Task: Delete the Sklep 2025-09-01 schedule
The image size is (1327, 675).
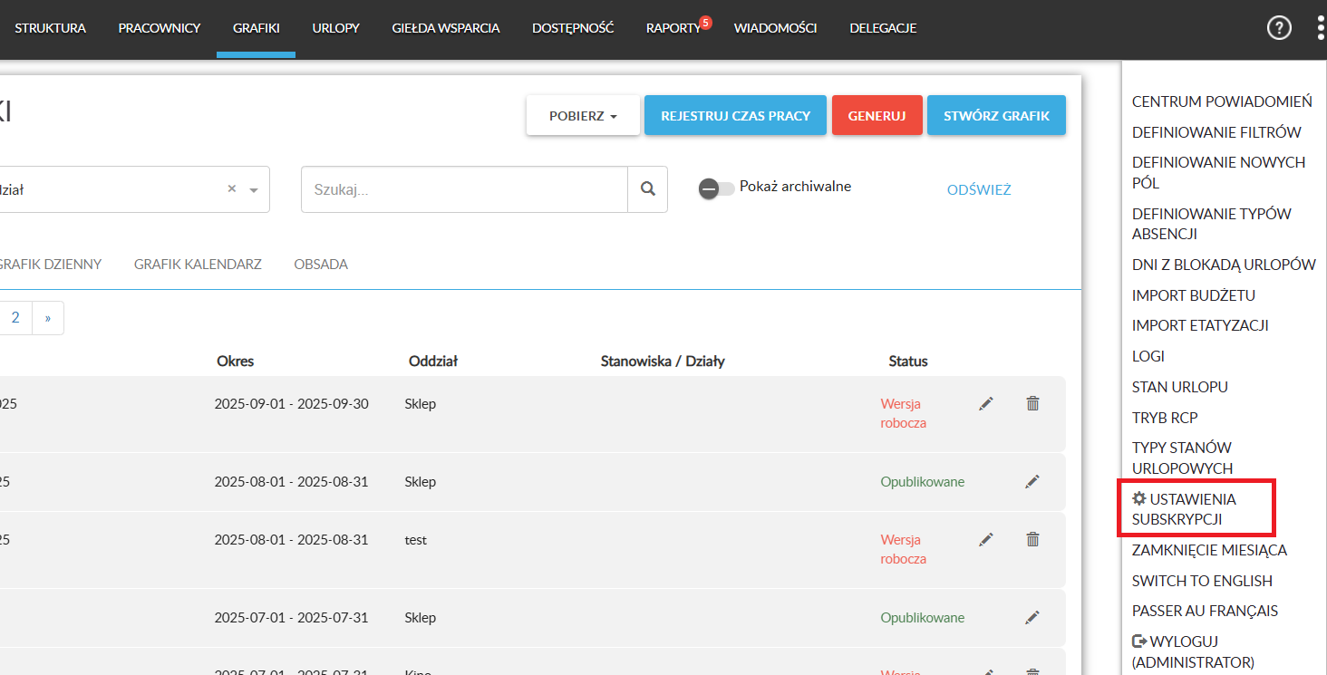Action: point(1032,403)
